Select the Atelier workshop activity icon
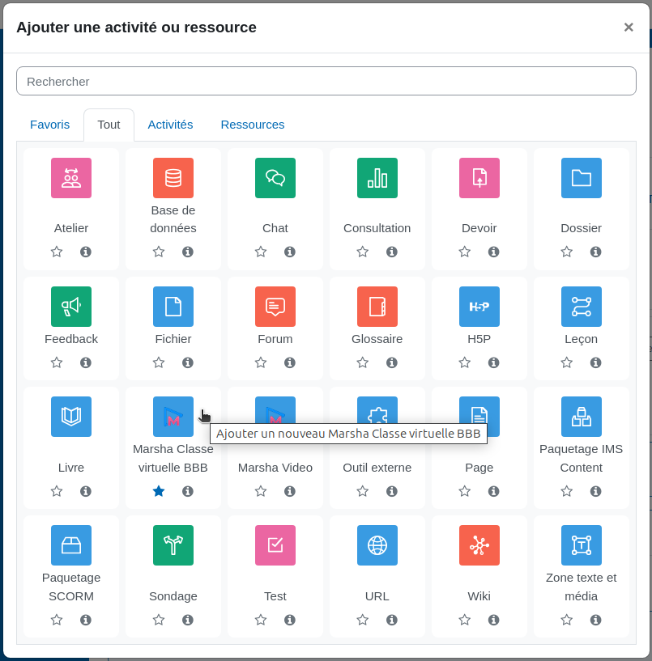Image resolution: width=652 pixels, height=661 pixels. point(71,178)
